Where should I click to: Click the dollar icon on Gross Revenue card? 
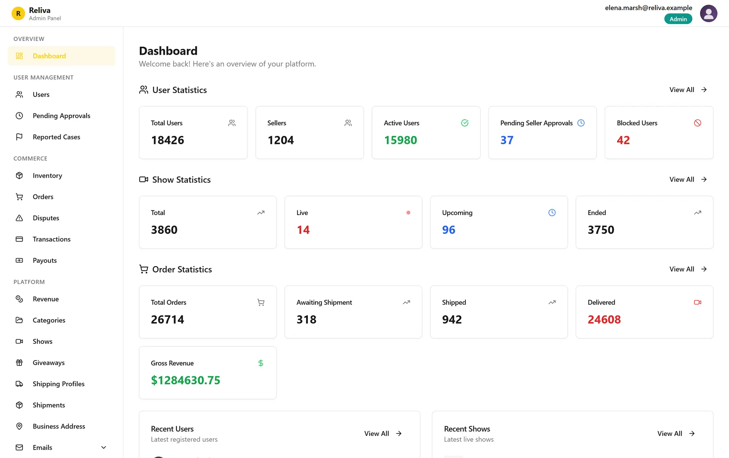[x=261, y=363]
